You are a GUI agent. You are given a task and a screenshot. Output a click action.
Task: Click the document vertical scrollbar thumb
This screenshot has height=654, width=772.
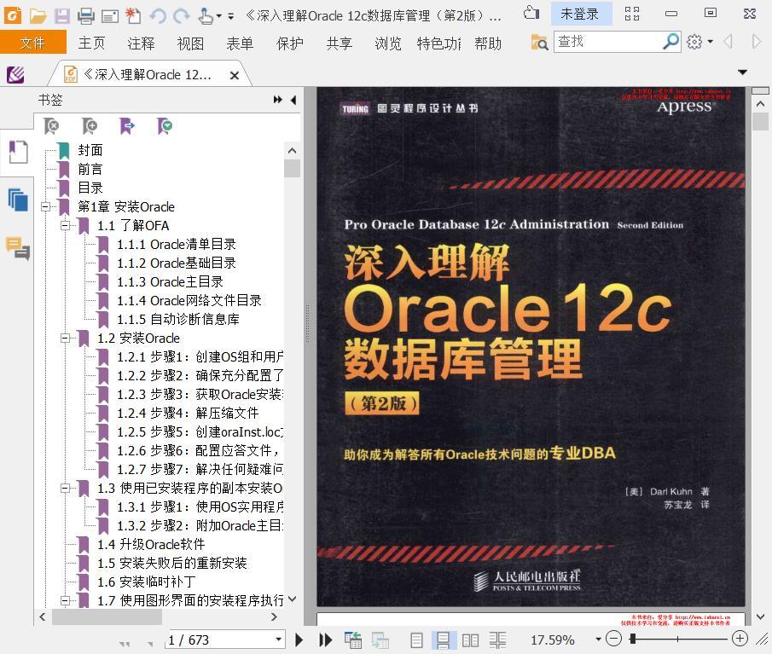(760, 121)
